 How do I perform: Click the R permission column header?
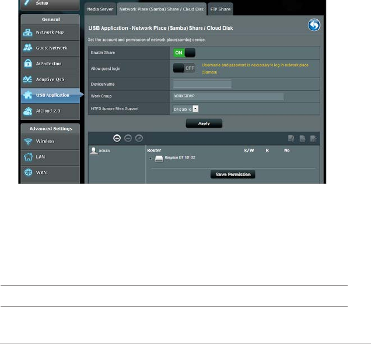coord(267,150)
